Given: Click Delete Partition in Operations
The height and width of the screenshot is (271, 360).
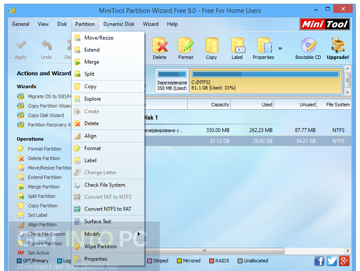Looking at the screenshot, I should pos(39,158).
